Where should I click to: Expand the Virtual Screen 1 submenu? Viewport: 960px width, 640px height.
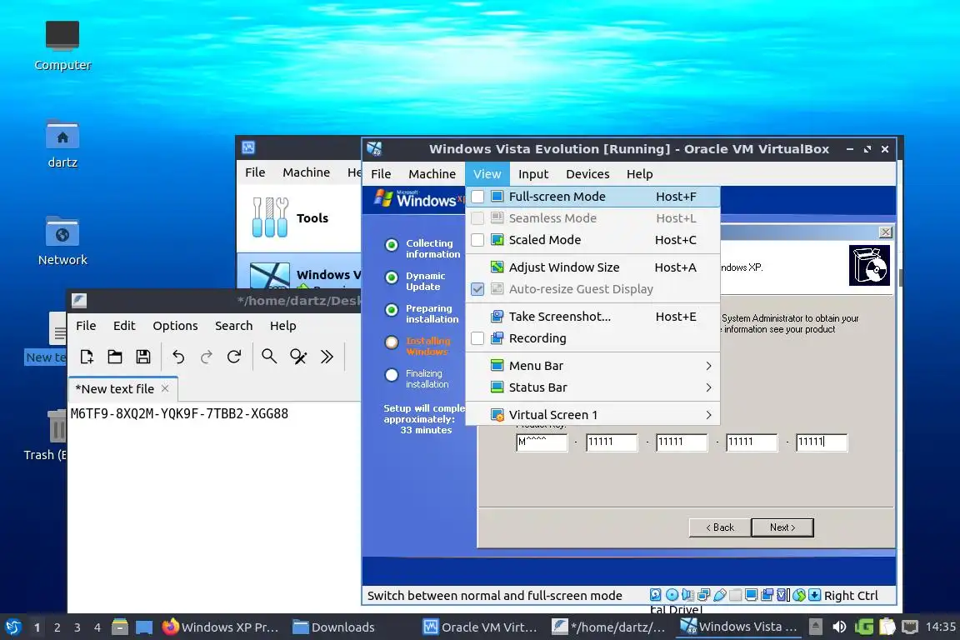pyautogui.click(x=592, y=415)
